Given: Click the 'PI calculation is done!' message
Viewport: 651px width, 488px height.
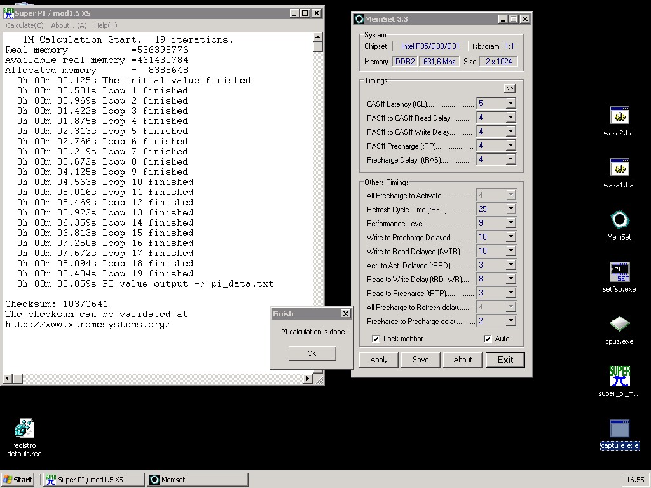Looking at the screenshot, I should click(314, 332).
